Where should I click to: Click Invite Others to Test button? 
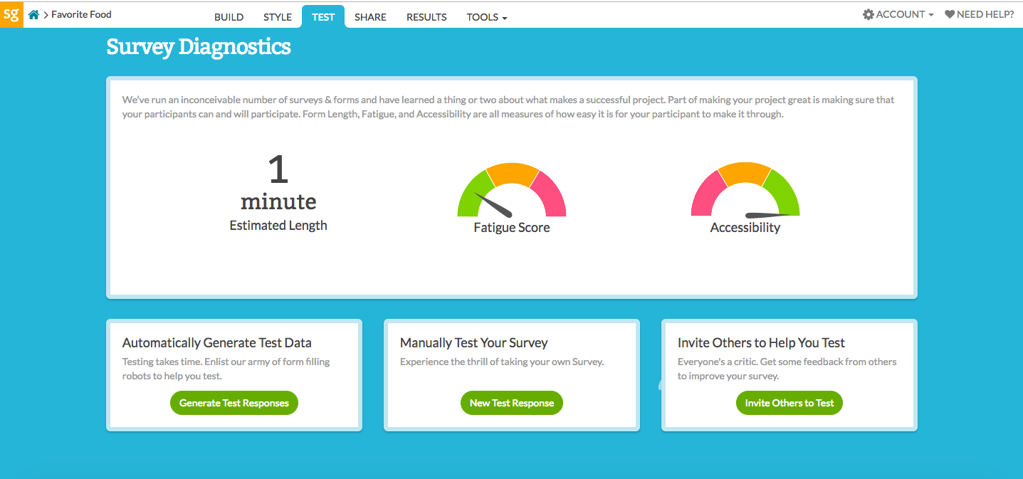click(x=789, y=403)
